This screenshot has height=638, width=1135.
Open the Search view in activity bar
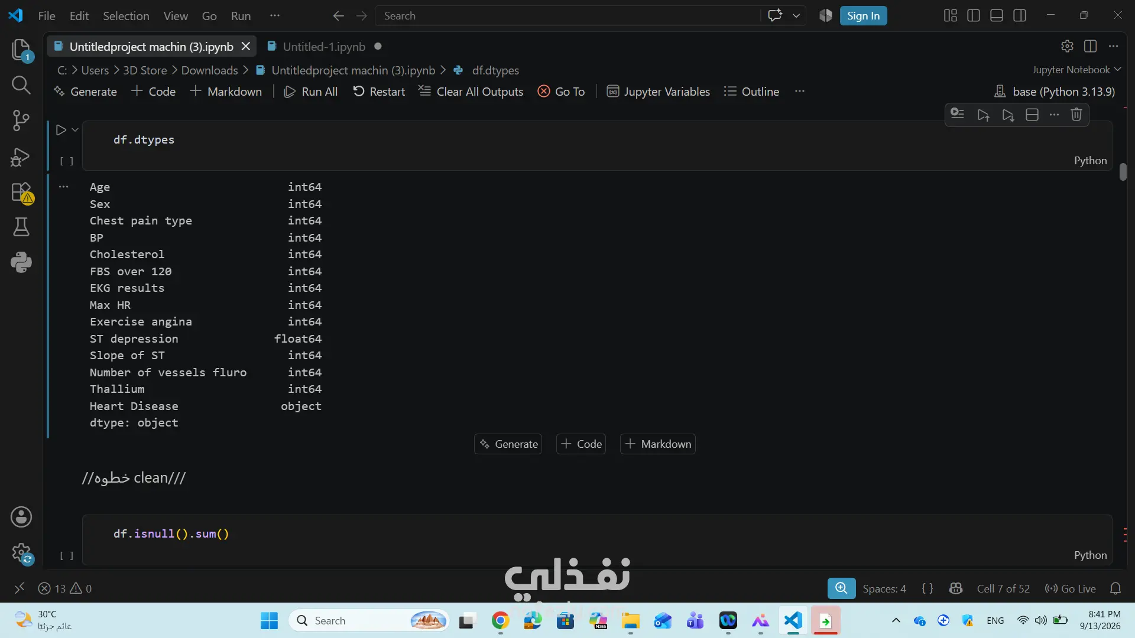pyautogui.click(x=21, y=85)
